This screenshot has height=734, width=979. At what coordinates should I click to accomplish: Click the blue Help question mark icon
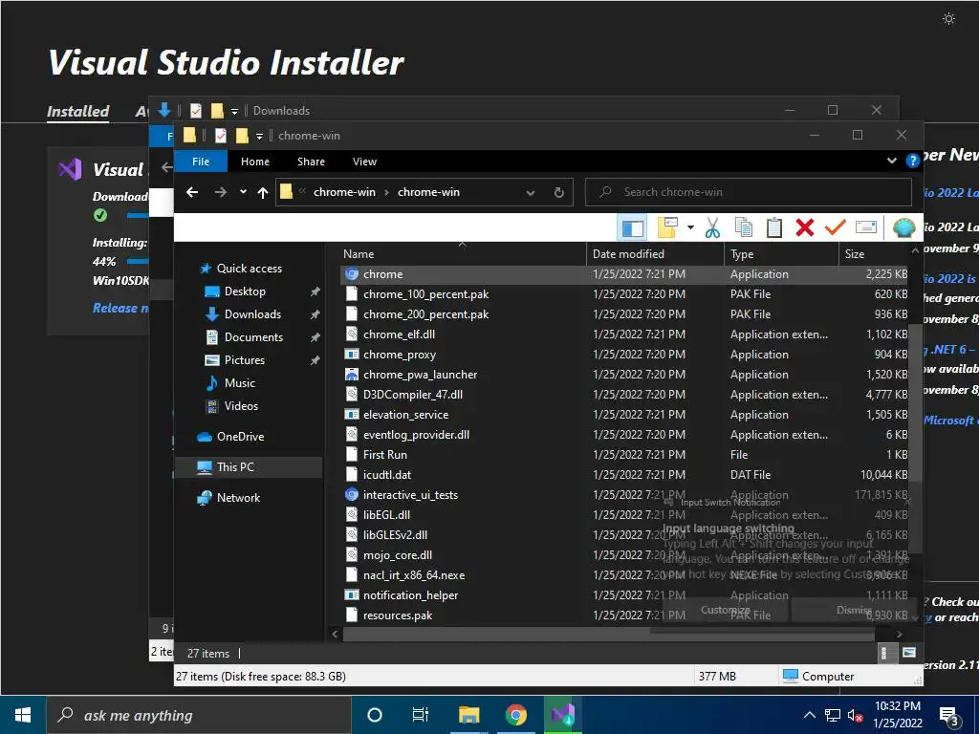[912, 161]
